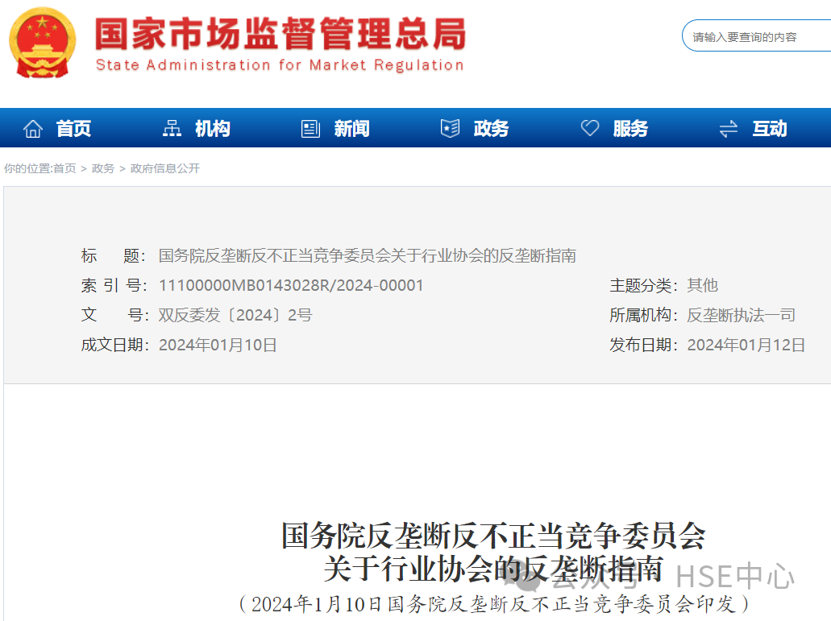This screenshot has height=621, width=831.
Task: Click the 政务 breadcrumb link
Action: point(103,168)
